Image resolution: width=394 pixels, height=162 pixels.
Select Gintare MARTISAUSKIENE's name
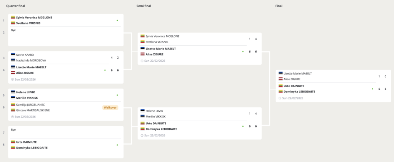(33, 110)
